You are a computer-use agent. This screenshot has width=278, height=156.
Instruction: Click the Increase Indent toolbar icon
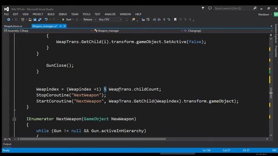(159, 19)
